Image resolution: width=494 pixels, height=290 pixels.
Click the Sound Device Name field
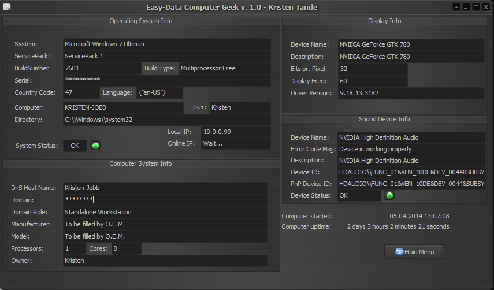[411, 137]
